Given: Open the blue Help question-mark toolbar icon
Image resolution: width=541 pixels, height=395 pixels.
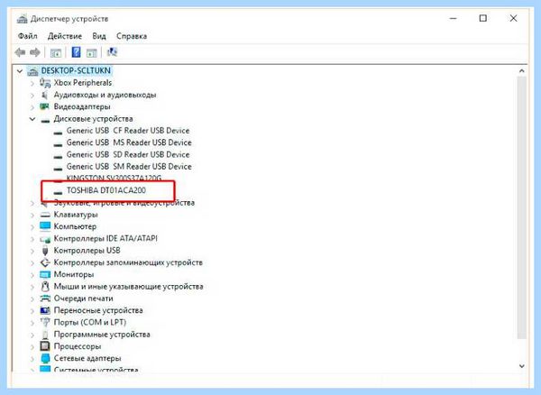Looking at the screenshot, I should click(76, 52).
